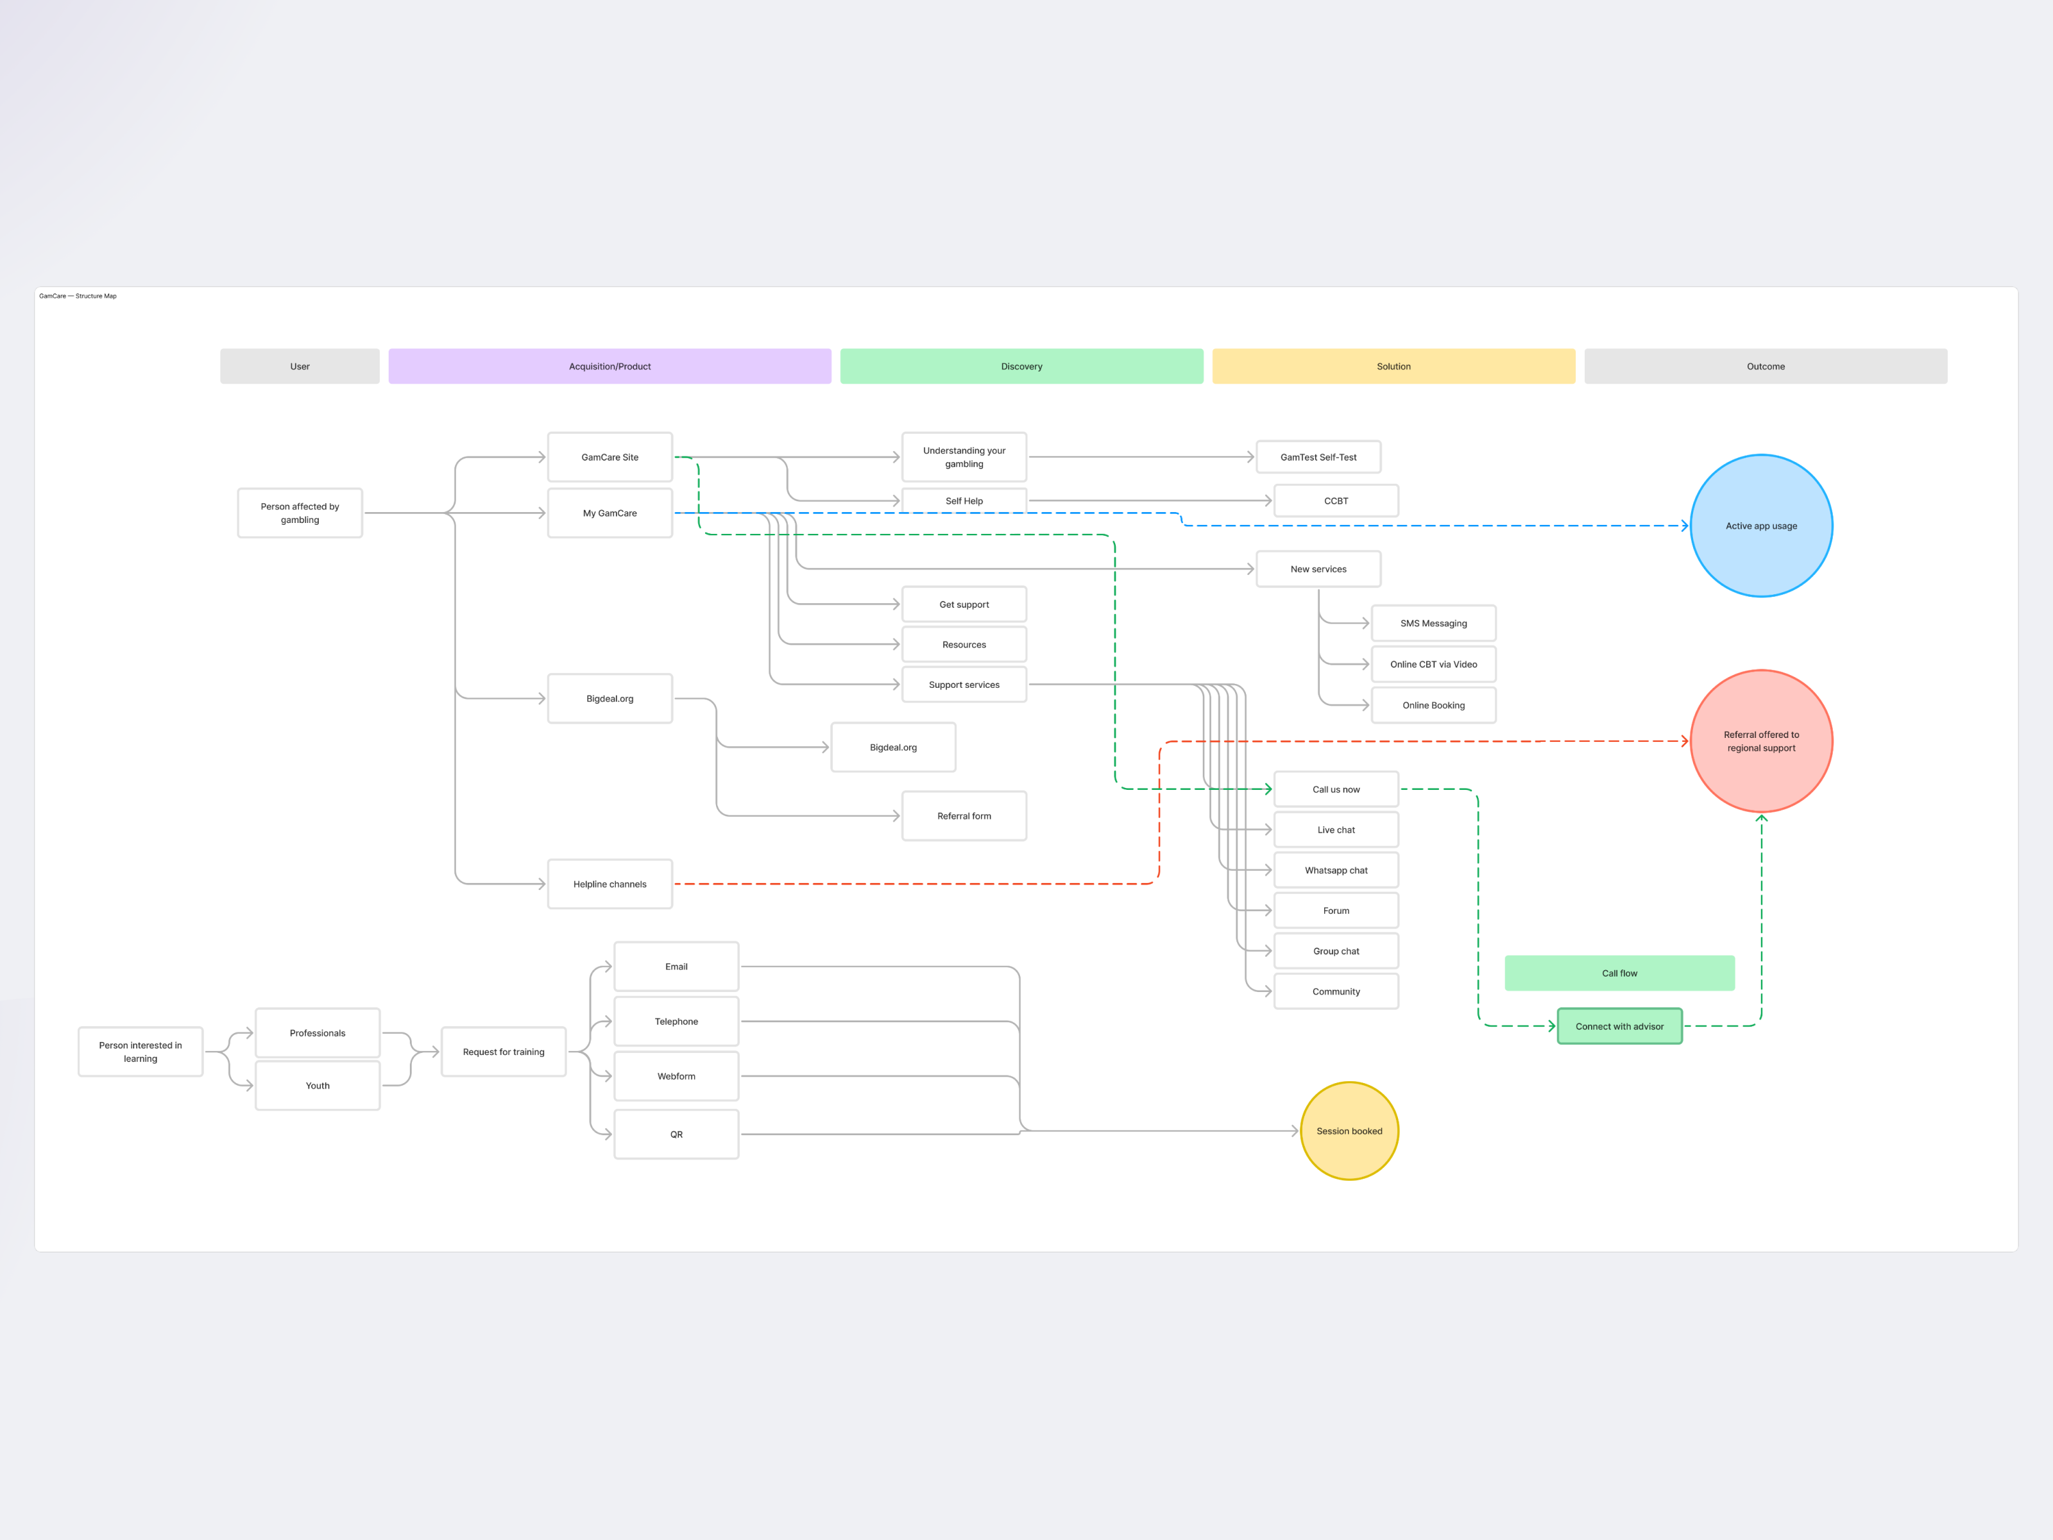
Task: Click the Support services box
Action: [964, 684]
